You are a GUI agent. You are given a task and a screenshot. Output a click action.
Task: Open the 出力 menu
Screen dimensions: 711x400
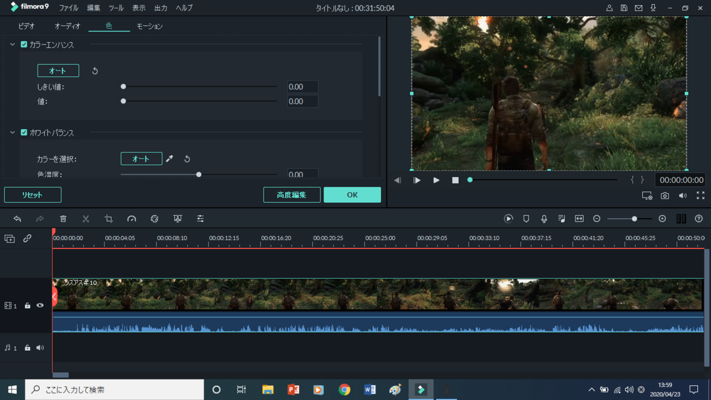click(x=161, y=8)
